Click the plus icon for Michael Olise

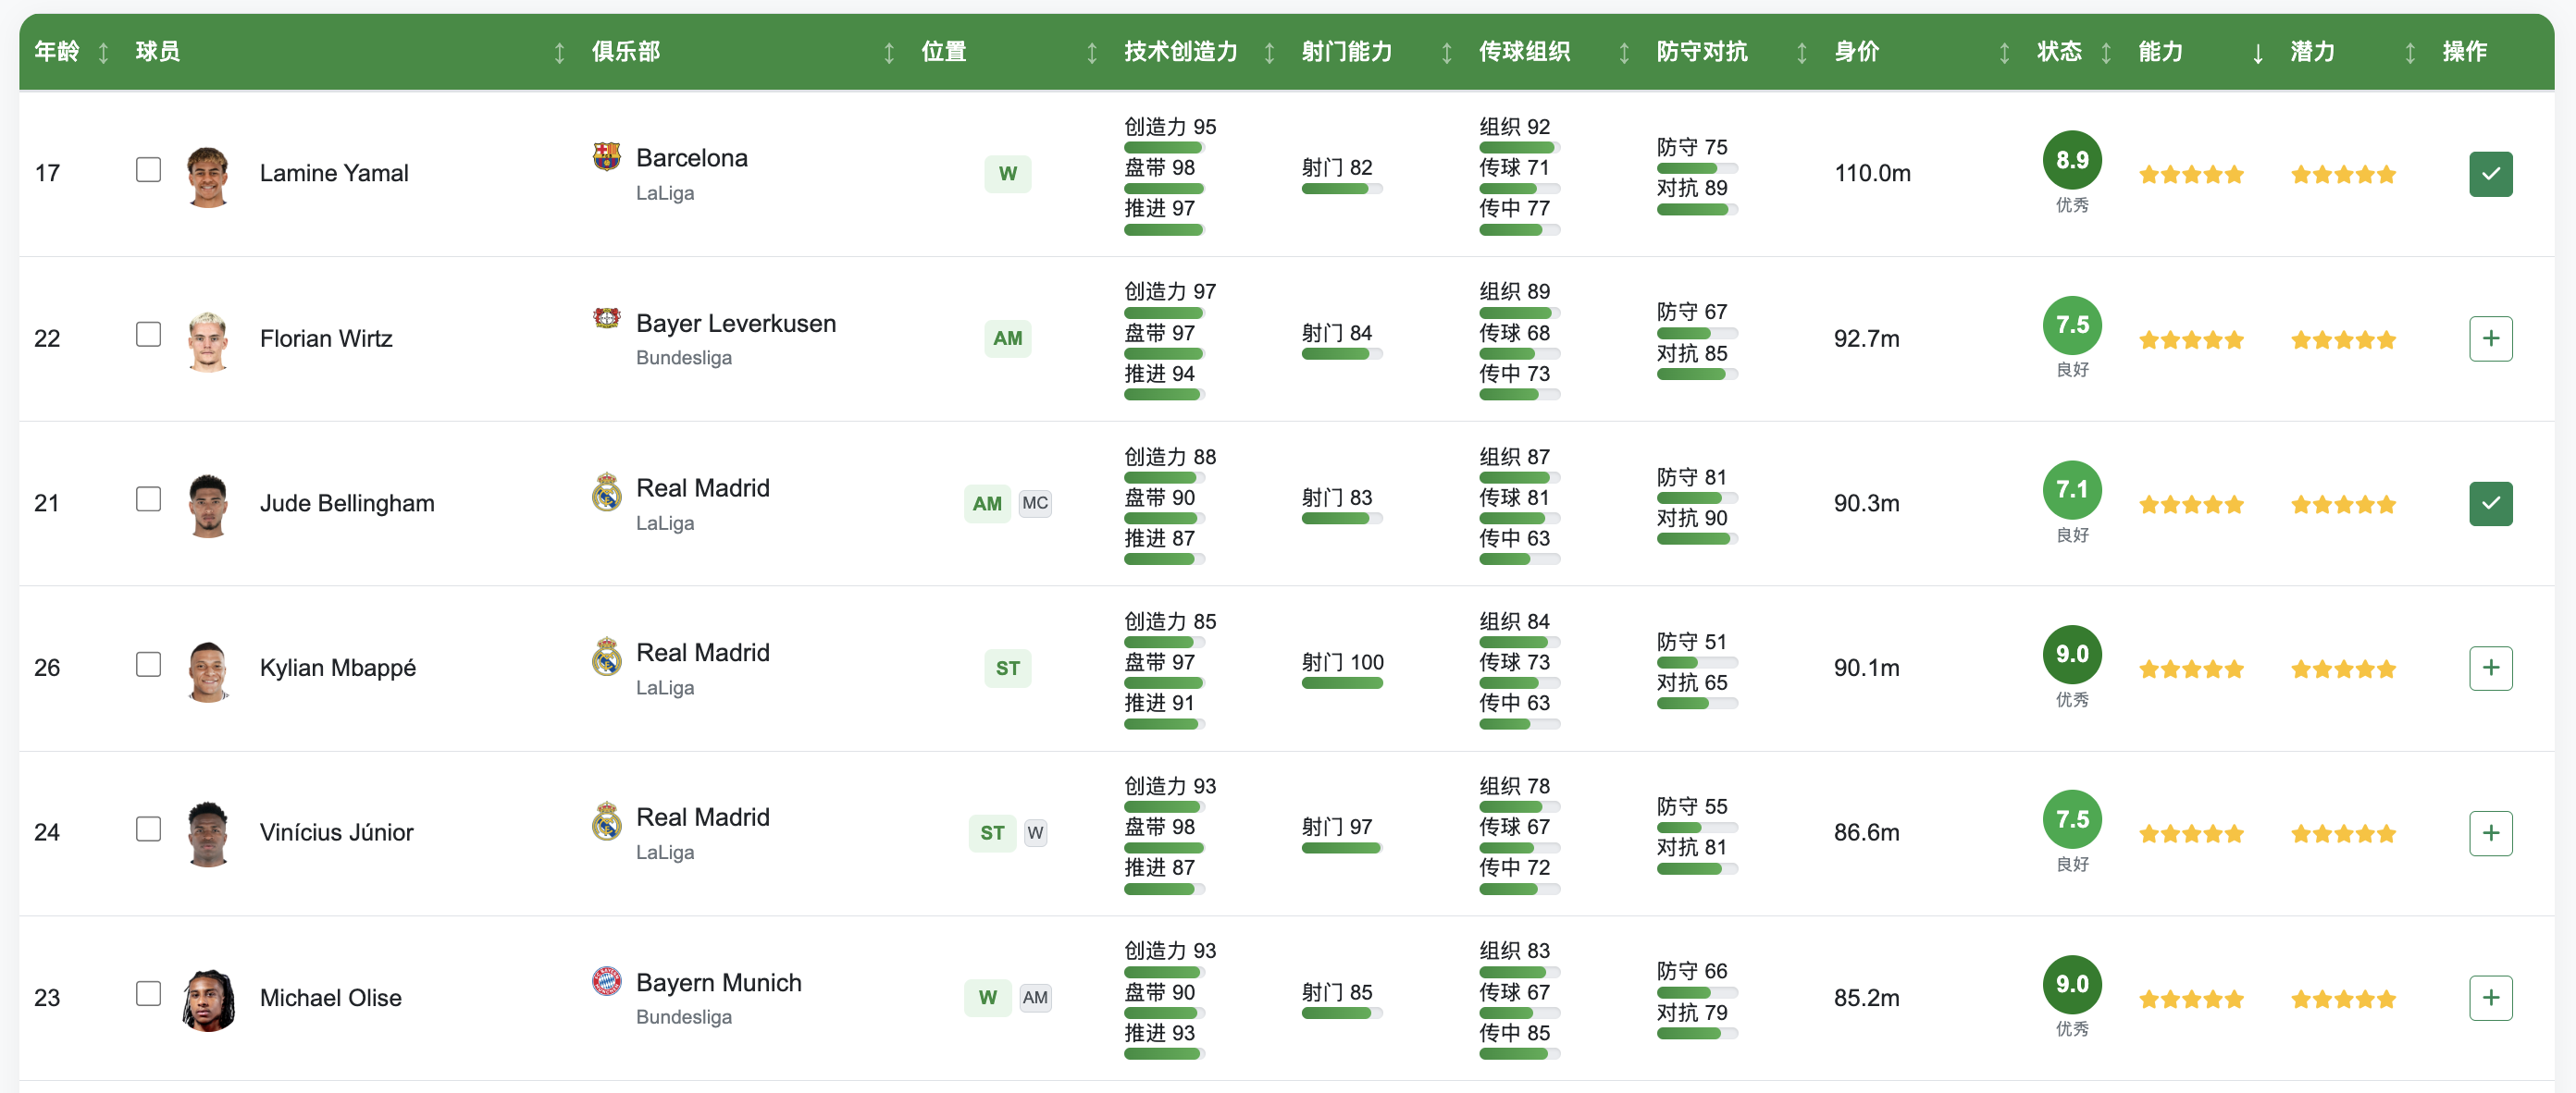[x=2490, y=997]
